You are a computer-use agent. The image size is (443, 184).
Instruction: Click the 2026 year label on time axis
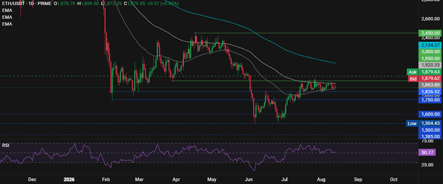tap(69, 179)
